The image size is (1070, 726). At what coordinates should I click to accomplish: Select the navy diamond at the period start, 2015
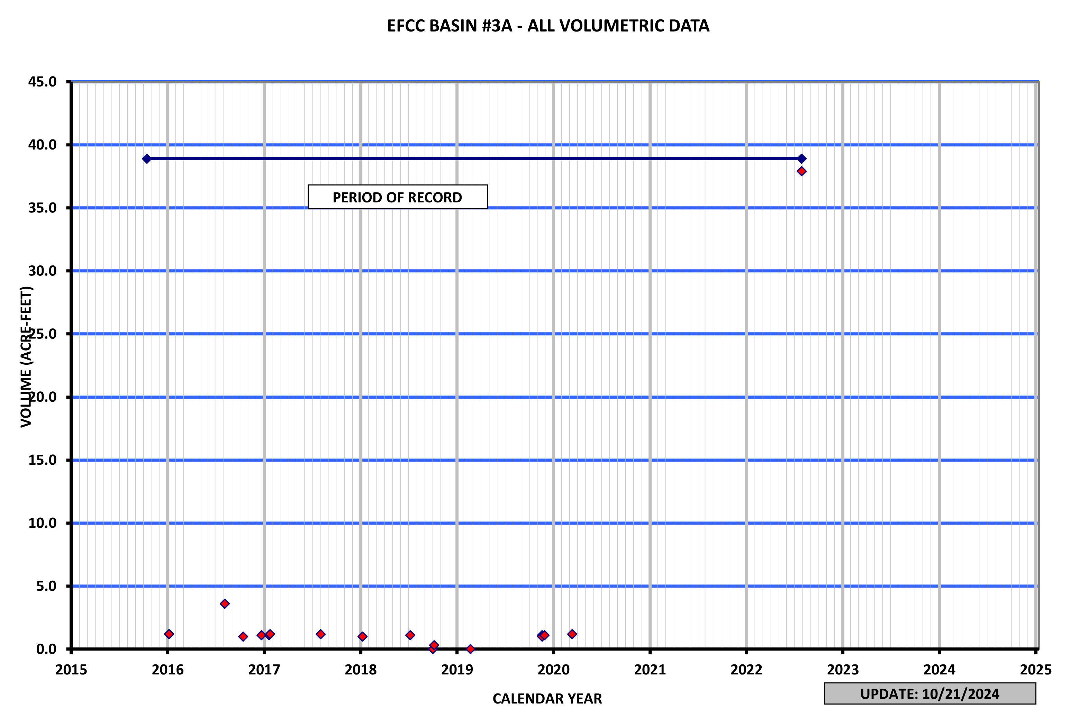click(x=146, y=159)
